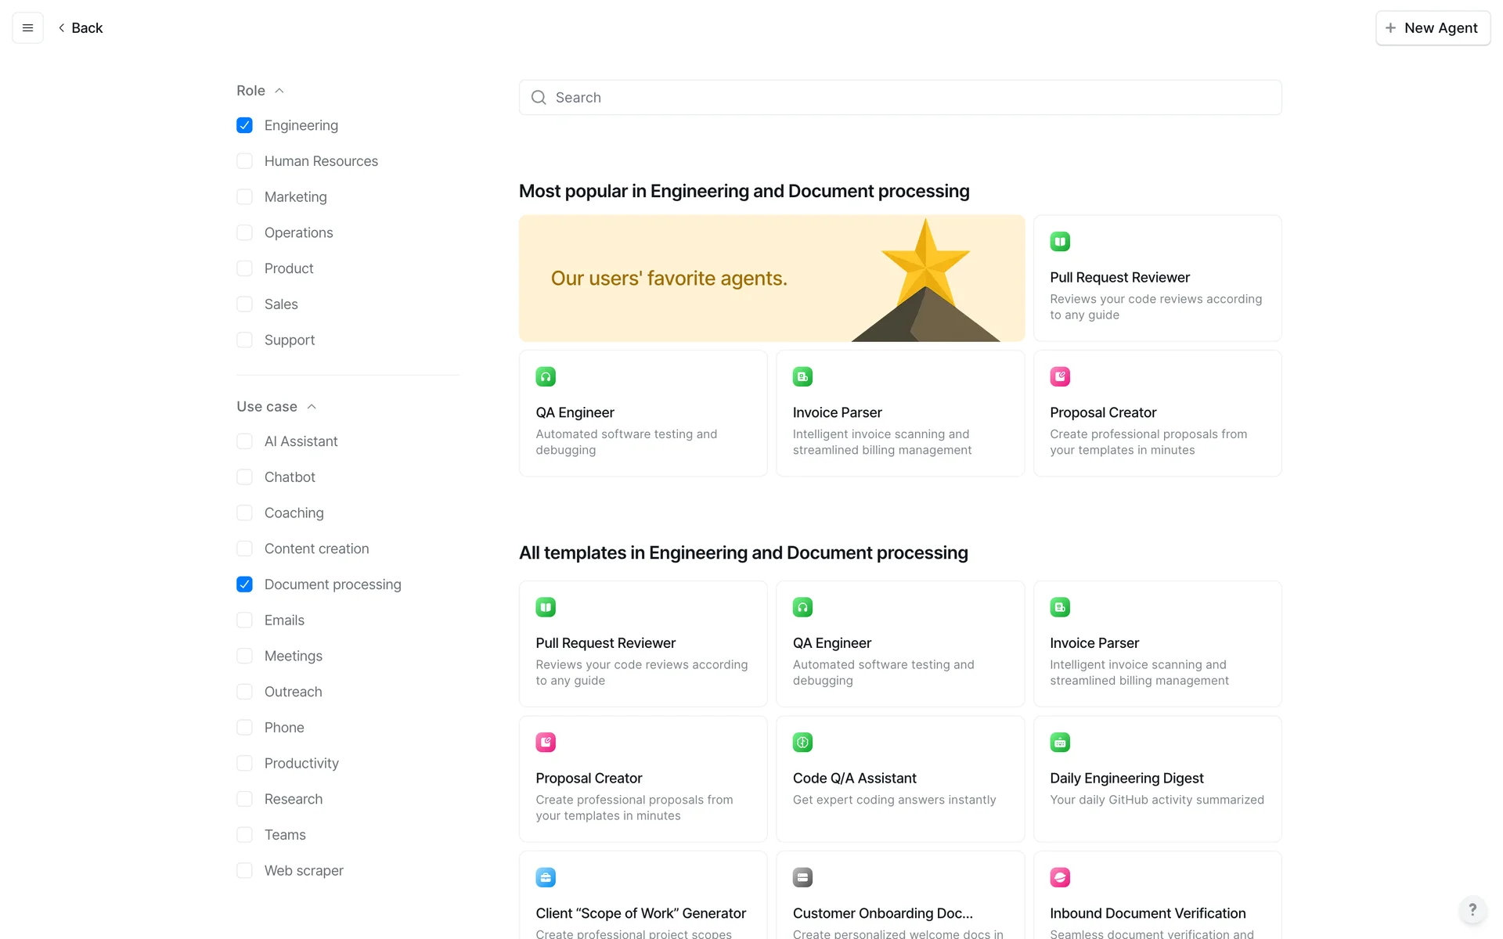1503x939 pixels.
Task: Click the Code Q/A Assistant green icon
Action: pyautogui.click(x=802, y=742)
